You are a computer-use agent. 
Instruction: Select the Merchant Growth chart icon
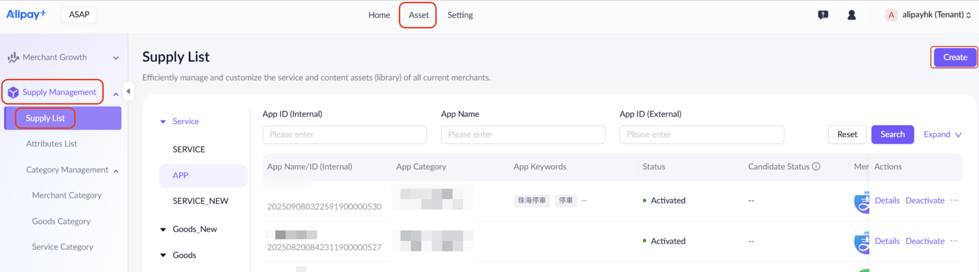click(12, 57)
